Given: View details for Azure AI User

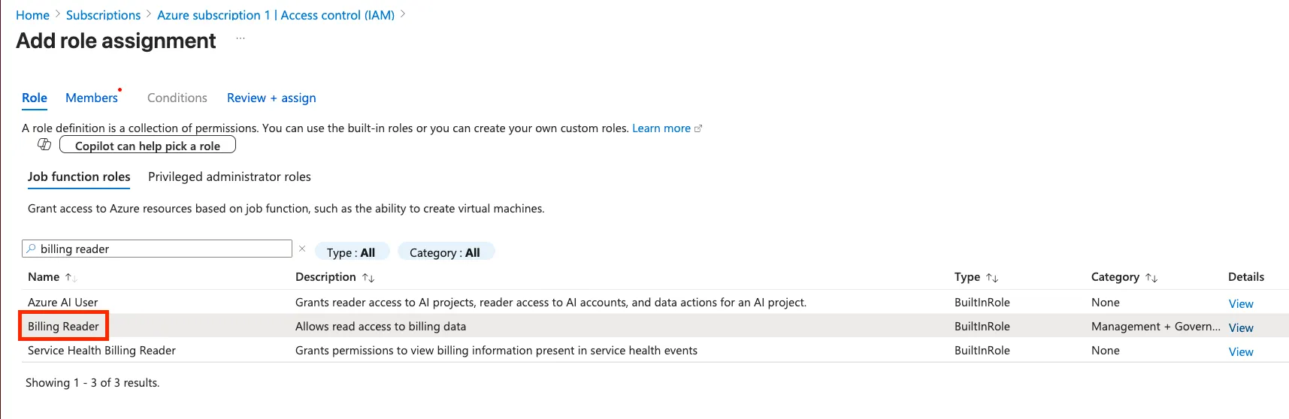Looking at the screenshot, I should click(1241, 303).
